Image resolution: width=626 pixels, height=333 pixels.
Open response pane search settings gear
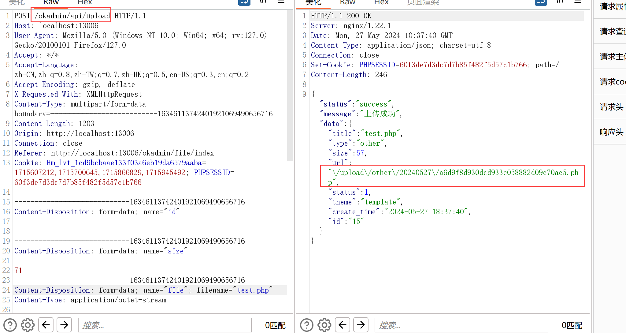pos(324,325)
